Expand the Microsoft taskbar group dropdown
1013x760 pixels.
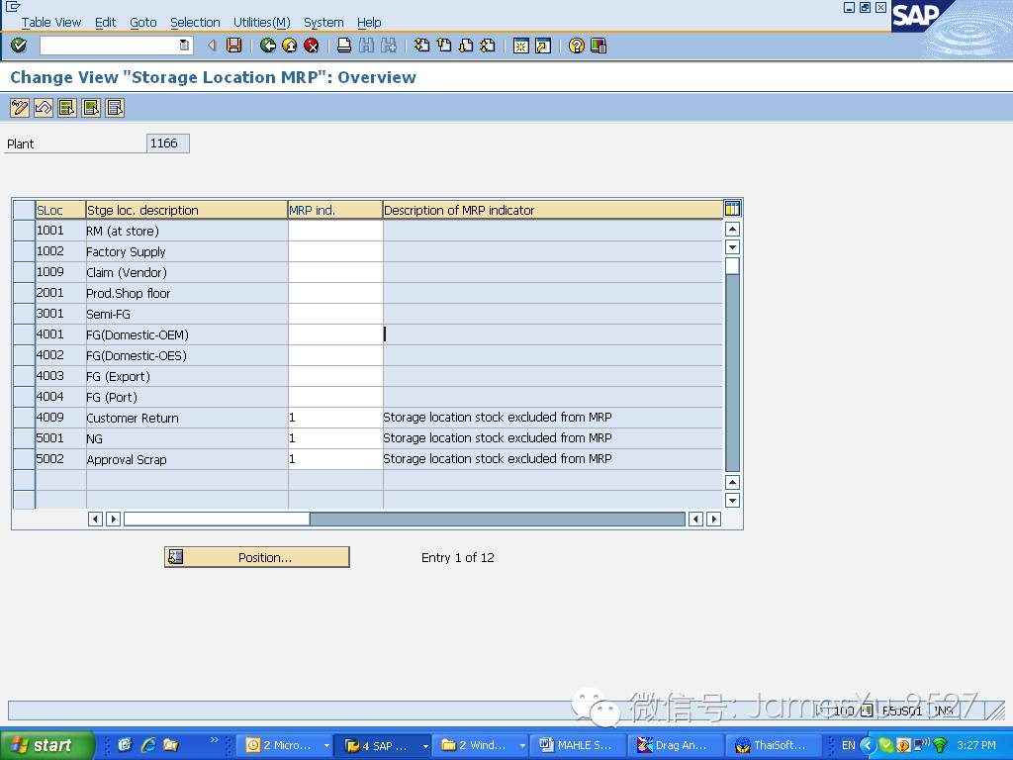tap(326, 746)
